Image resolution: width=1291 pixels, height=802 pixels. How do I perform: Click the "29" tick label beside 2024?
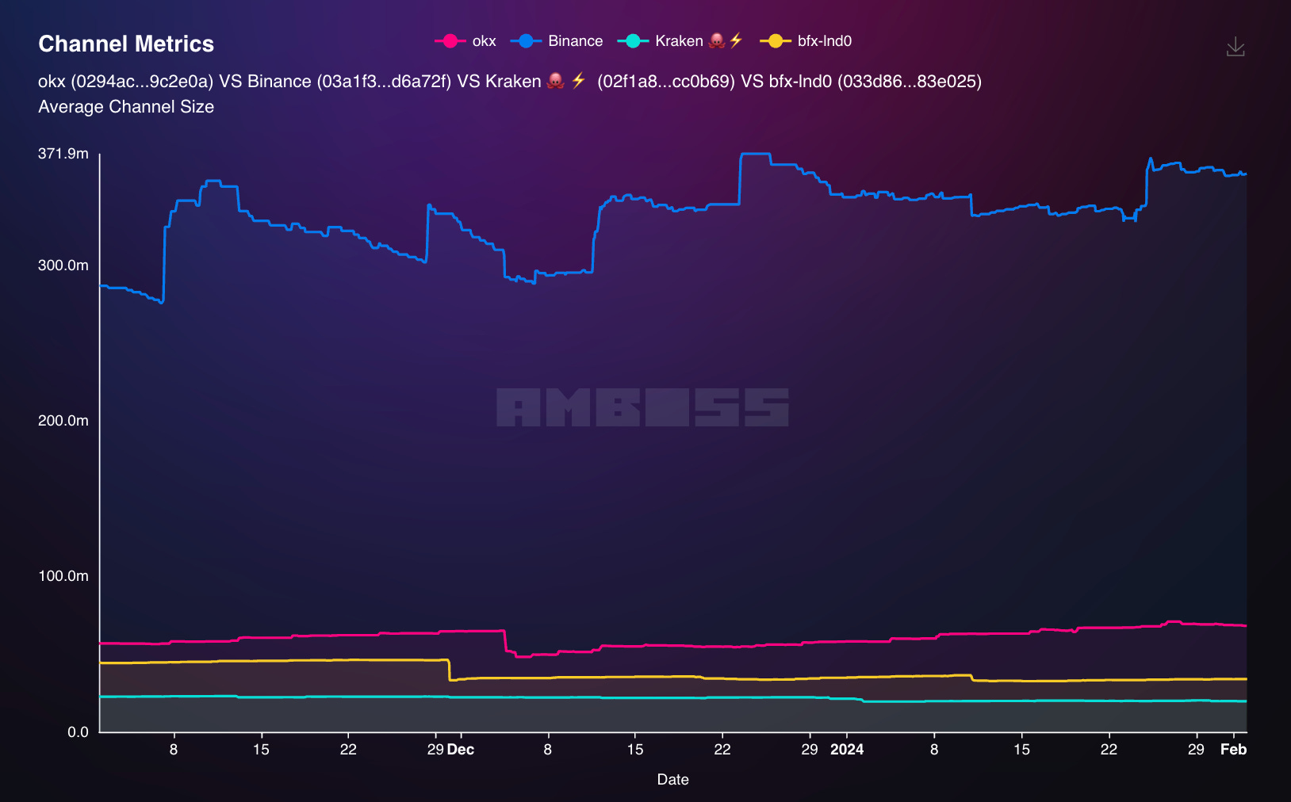[810, 750]
